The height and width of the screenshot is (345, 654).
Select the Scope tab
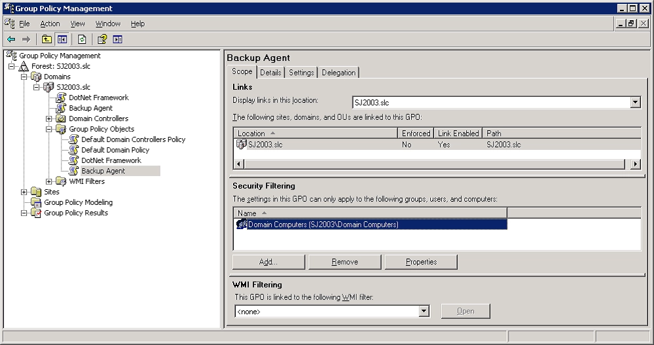pyautogui.click(x=242, y=72)
